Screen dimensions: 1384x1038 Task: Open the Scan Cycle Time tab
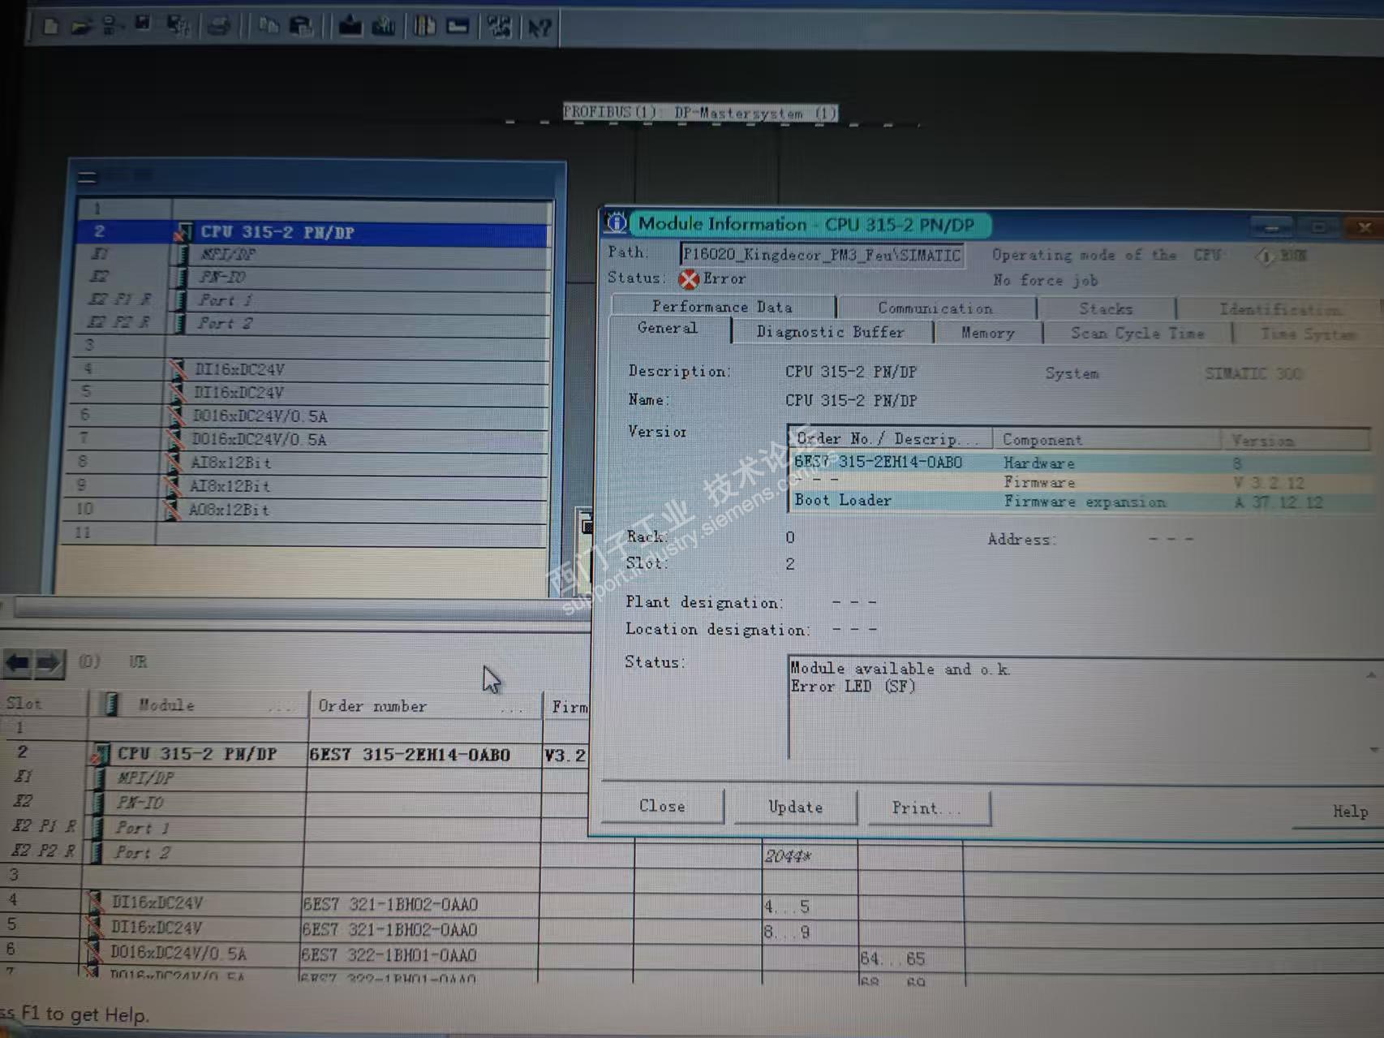point(1137,334)
